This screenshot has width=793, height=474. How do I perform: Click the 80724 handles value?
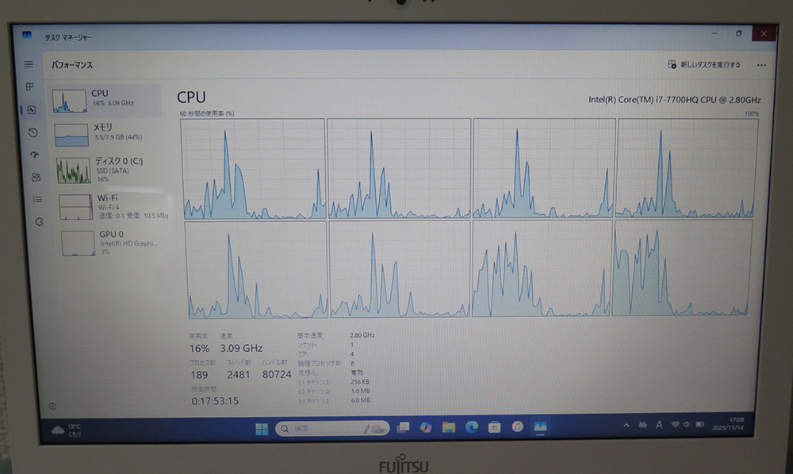[x=277, y=374]
